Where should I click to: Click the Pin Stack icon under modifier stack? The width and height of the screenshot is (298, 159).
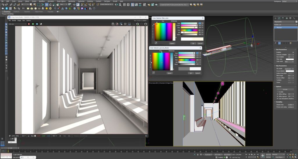pyautogui.click(x=276, y=43)
